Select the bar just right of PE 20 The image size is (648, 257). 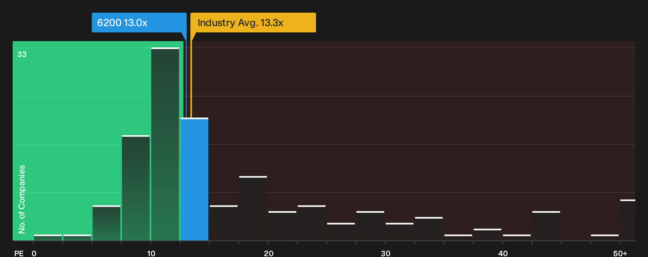282,226
